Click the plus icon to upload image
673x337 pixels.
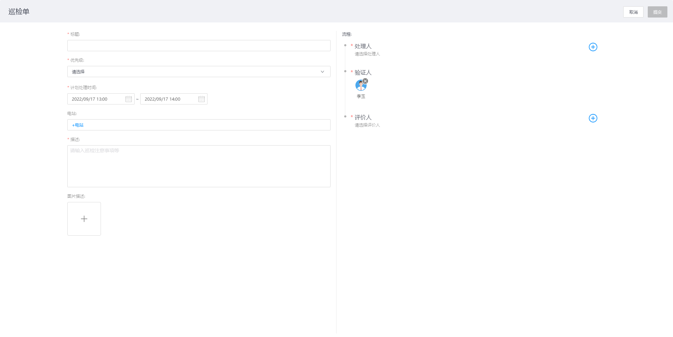click(84, 219)
